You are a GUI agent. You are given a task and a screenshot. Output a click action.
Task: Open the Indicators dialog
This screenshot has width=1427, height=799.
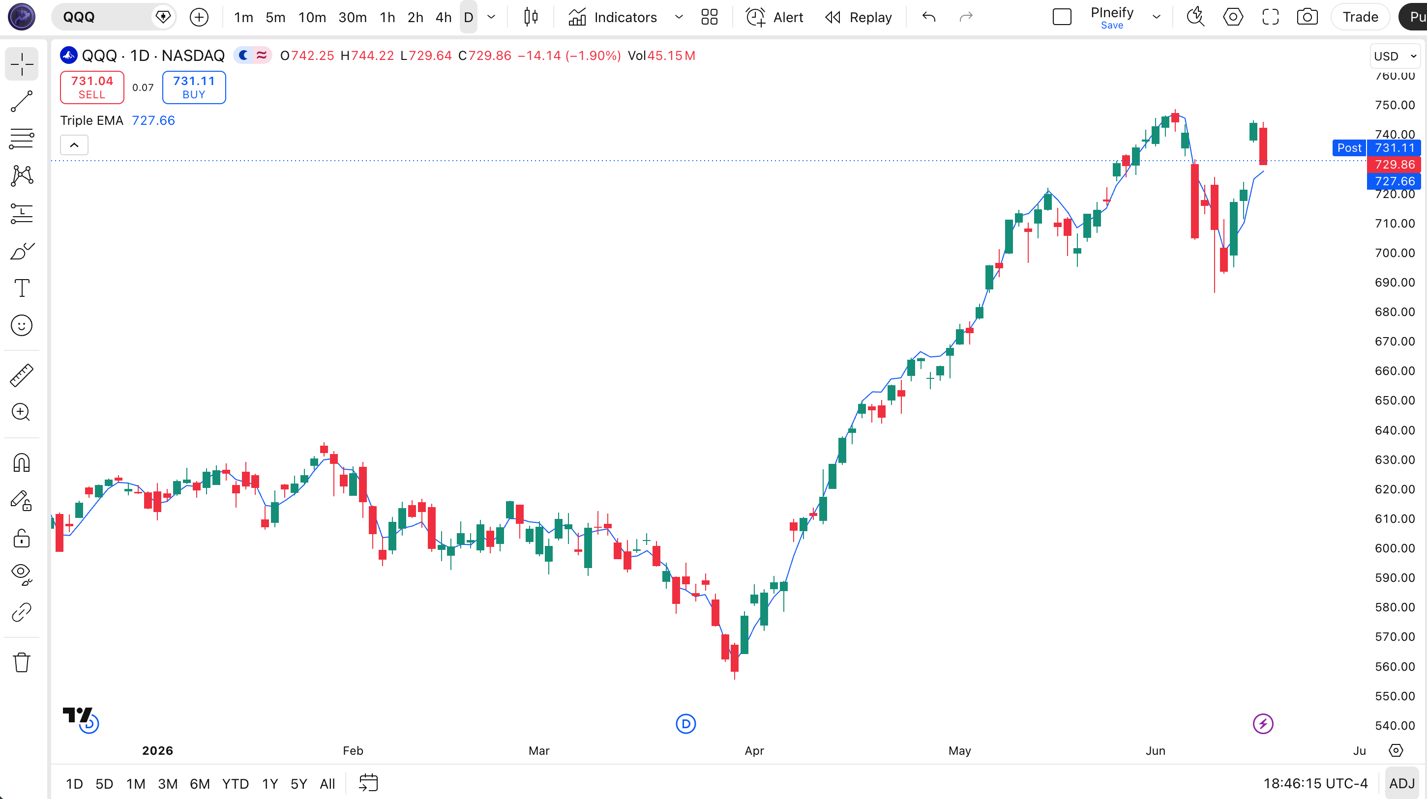pos(613,17)
